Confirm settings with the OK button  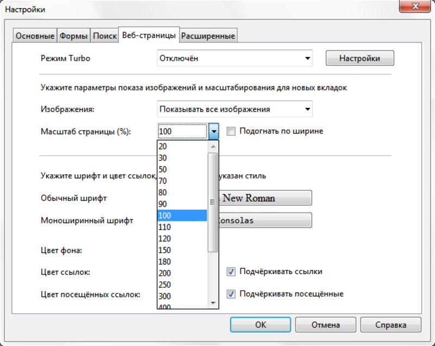260,325
